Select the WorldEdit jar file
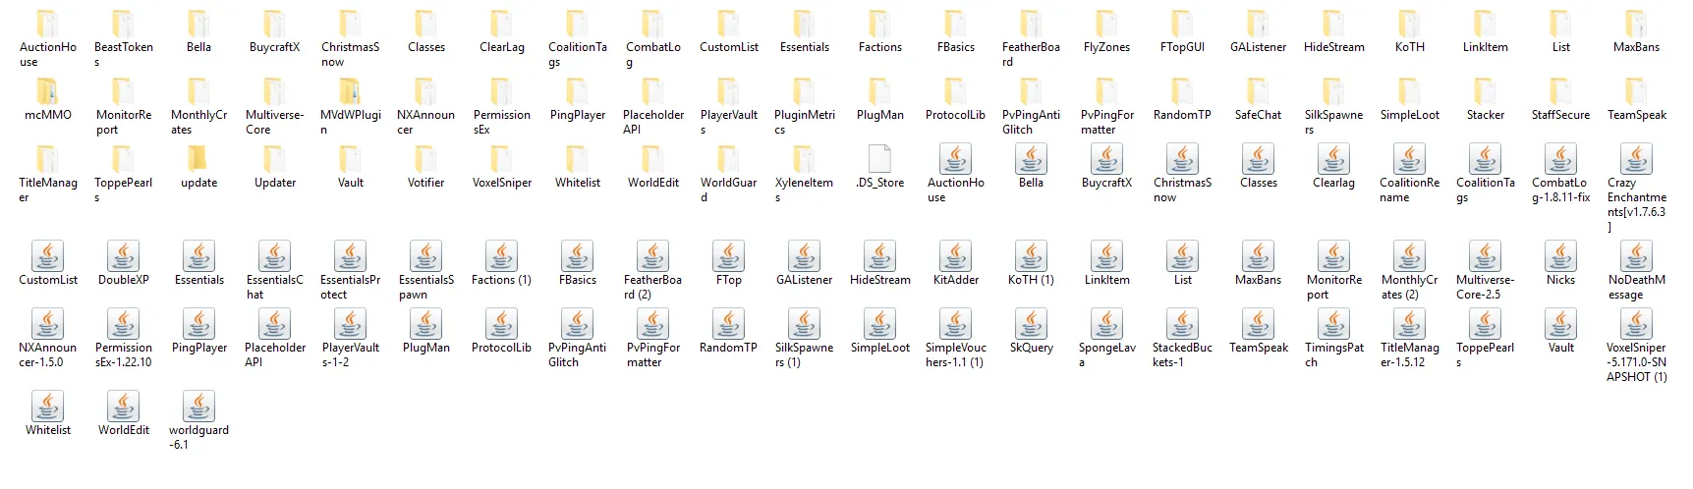This screenshot has width=1693, height=489. [123, 414]
